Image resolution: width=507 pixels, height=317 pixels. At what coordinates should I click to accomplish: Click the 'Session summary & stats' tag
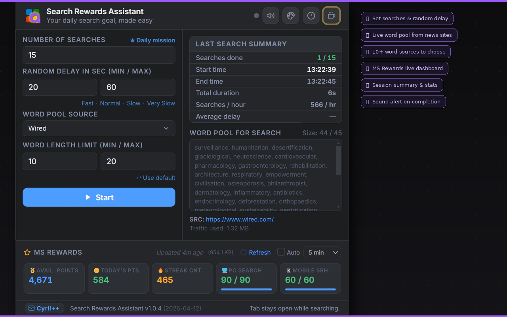(x=402, y=85)
